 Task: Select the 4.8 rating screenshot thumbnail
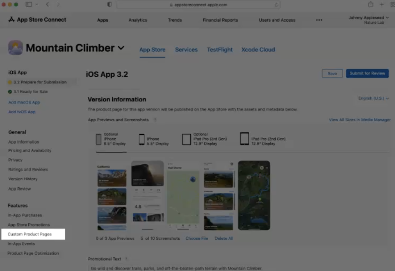(x=147, y=195)
